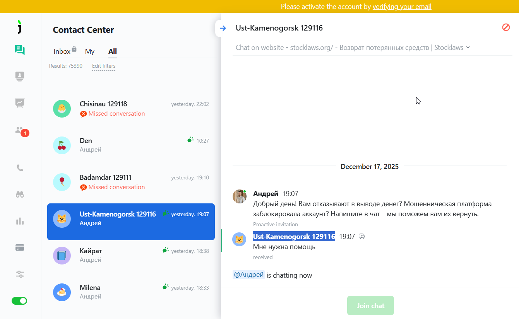Click the balloon avatar of Badamdar 129111

pyautogui.click(x=62, y=182)
